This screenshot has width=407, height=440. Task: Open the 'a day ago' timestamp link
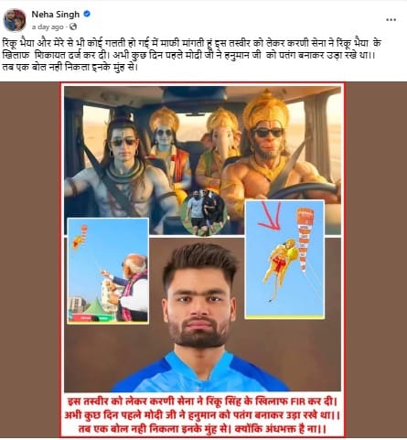48,27
